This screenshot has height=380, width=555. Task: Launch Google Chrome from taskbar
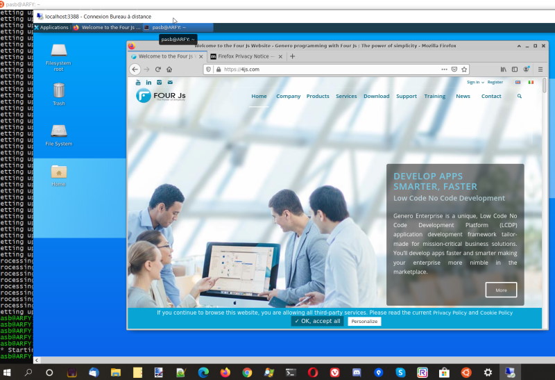(x=247, y=372)
